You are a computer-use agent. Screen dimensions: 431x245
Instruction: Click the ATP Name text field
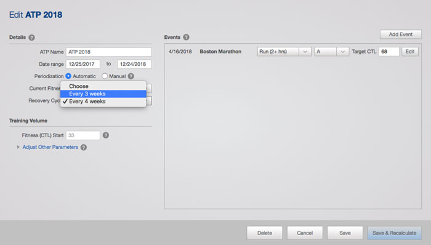(x=108, y=52)
